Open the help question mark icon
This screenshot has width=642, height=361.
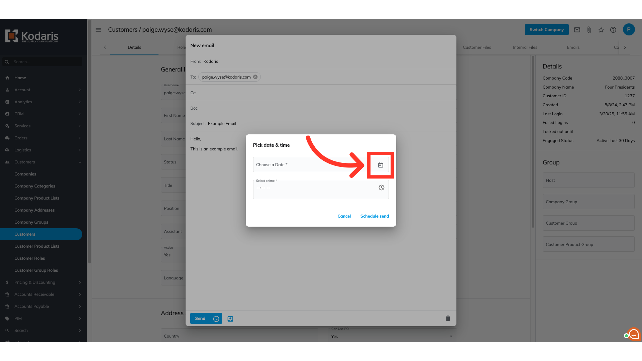(613, 30)
